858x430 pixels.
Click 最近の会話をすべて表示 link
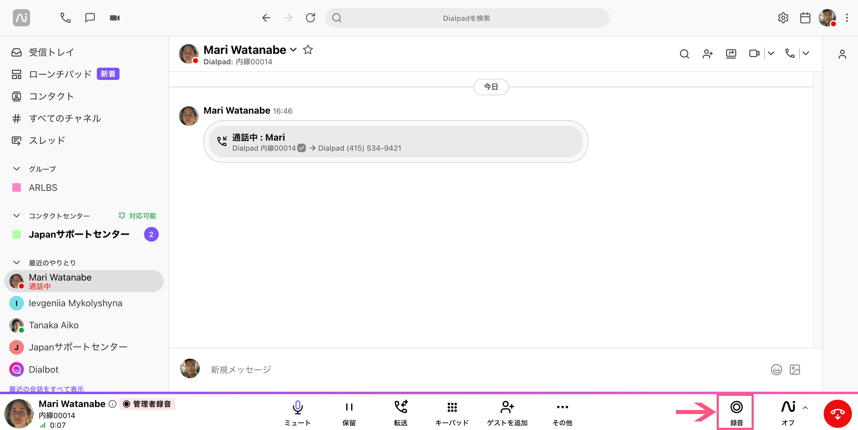tap(46, 389)
